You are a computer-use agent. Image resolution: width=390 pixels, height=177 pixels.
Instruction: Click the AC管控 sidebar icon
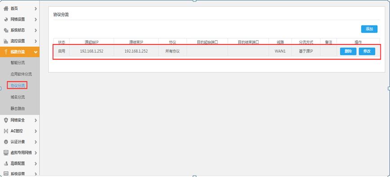[x=6, y=131]
